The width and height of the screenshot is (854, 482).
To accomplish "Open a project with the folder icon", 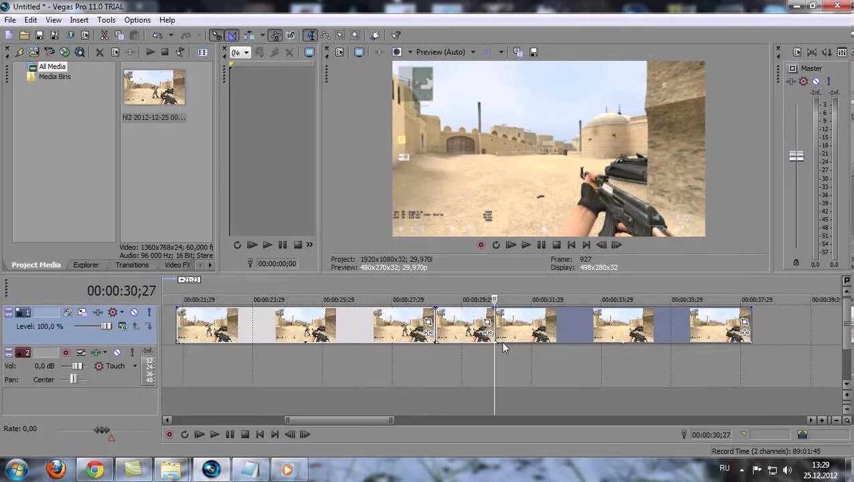I will click(x=25, y=35).
